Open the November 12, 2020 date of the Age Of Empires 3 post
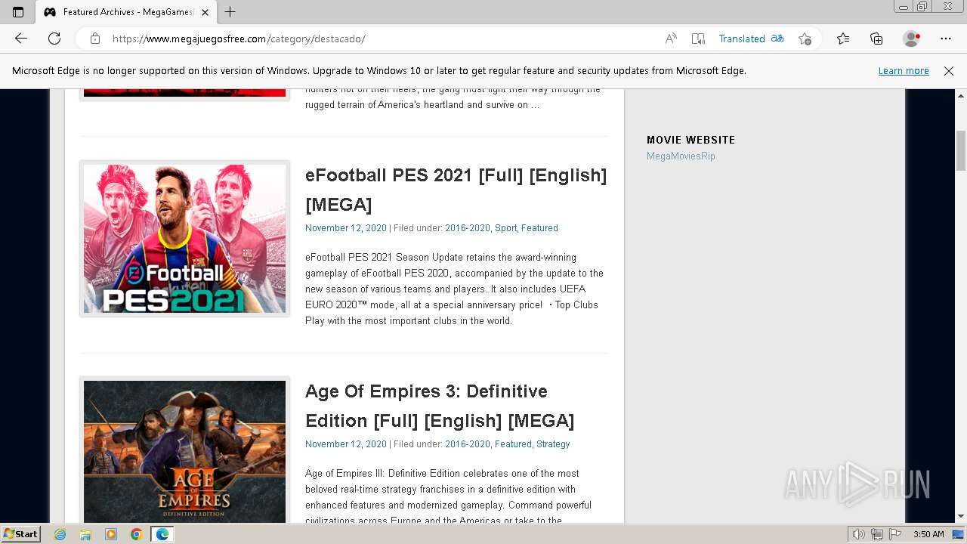Screen dimensions: 967x544 point(346,444)
